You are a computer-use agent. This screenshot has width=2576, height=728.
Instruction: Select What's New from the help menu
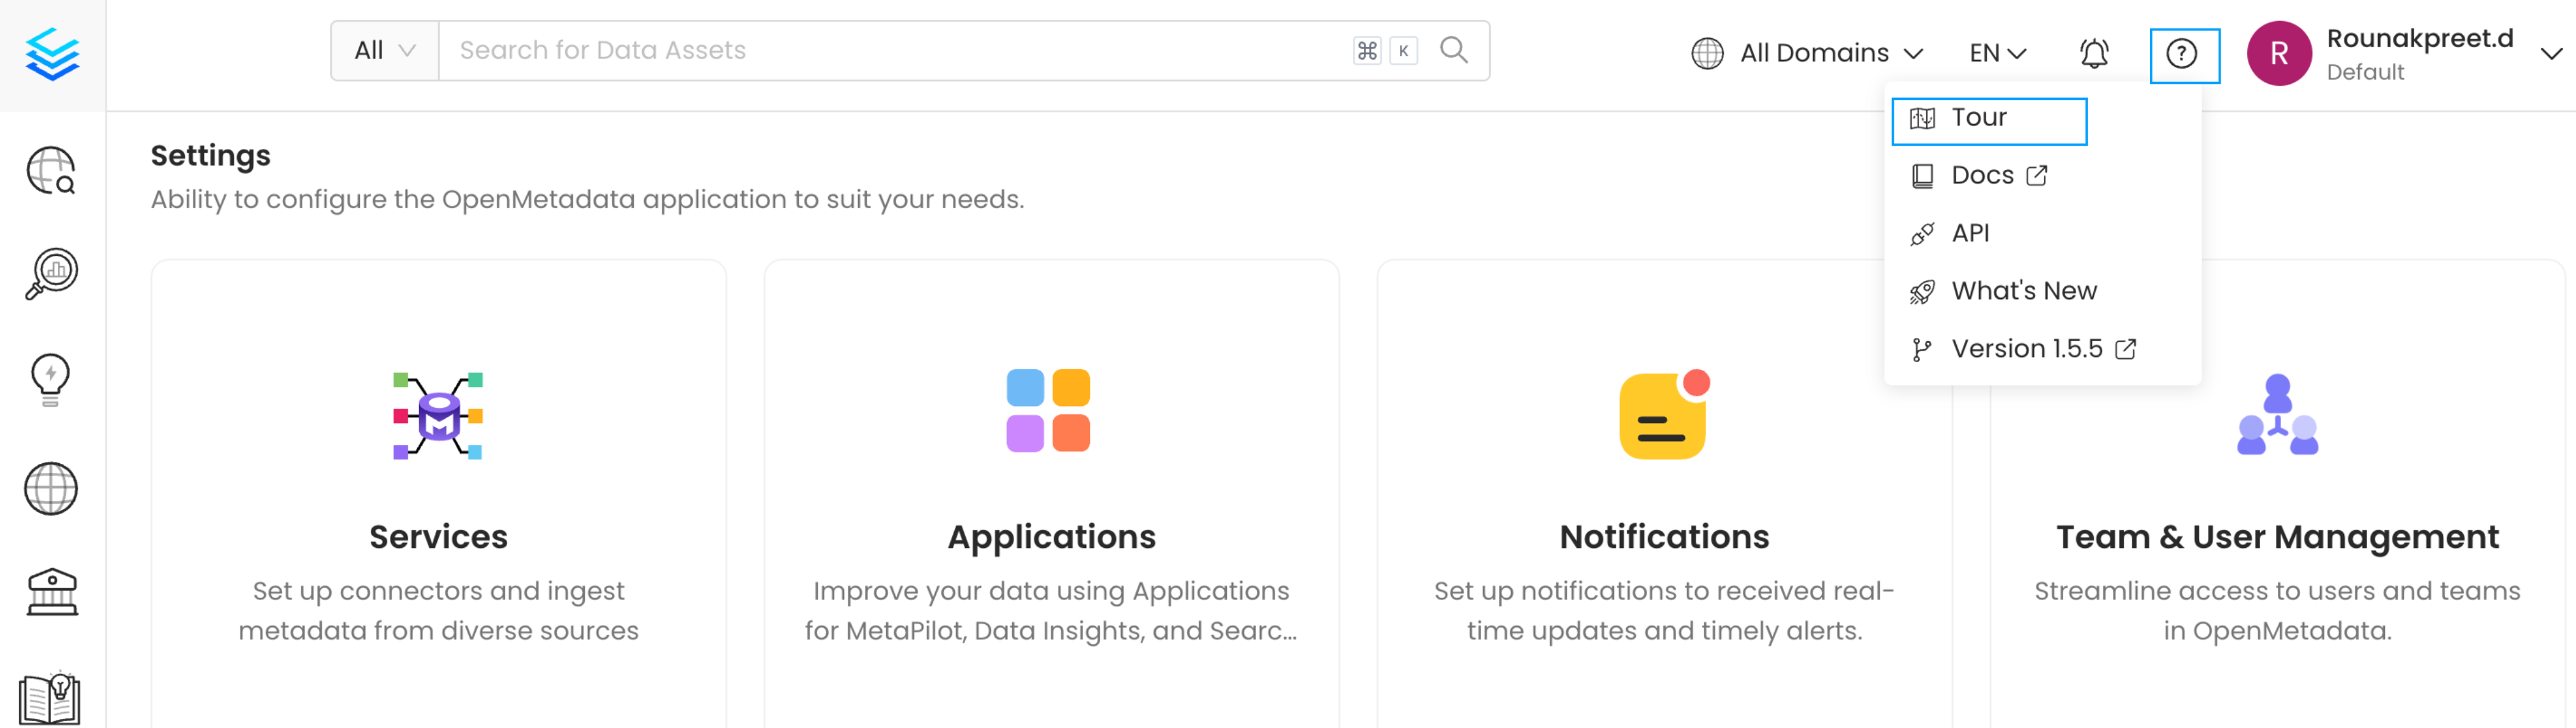(2023, 291)
